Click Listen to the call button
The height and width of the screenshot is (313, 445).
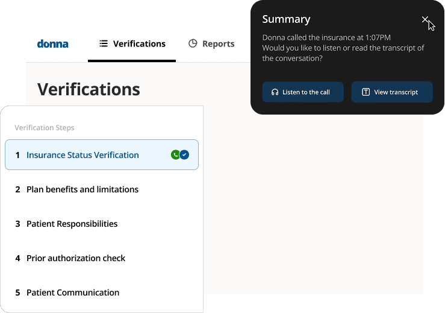pos(303,92)
